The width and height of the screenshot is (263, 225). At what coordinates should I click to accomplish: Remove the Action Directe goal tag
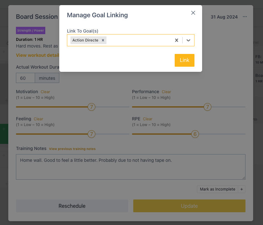point(103,40)
